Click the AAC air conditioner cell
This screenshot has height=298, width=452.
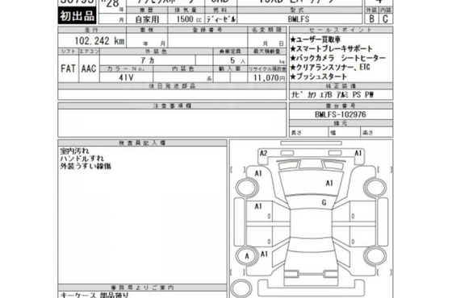(89, 68)
